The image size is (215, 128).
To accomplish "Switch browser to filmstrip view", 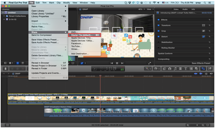I will (x=18, y=63).
